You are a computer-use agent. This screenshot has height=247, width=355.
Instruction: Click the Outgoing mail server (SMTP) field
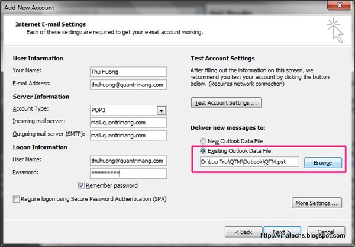(128, 136)
